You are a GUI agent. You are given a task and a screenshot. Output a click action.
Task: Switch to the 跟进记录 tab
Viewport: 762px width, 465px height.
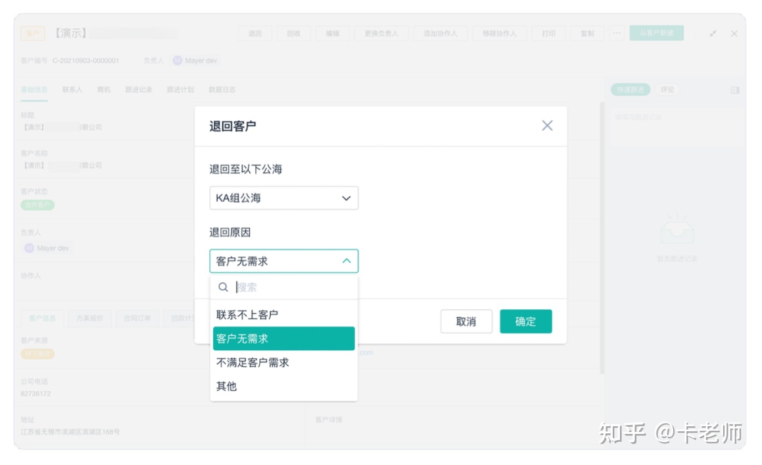[x=138, y=89]
